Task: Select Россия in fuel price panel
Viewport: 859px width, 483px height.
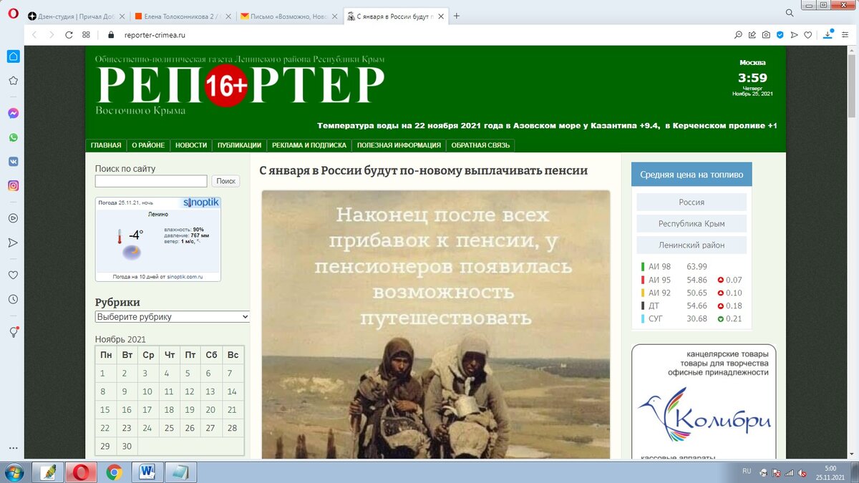Action: click(691, 202)
